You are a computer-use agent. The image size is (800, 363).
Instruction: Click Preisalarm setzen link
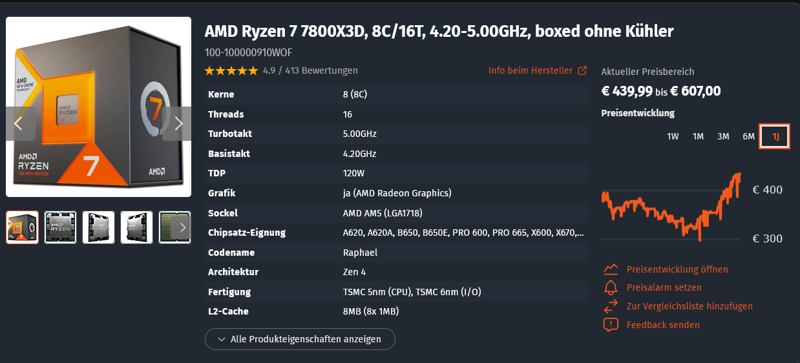click(664, 287)
